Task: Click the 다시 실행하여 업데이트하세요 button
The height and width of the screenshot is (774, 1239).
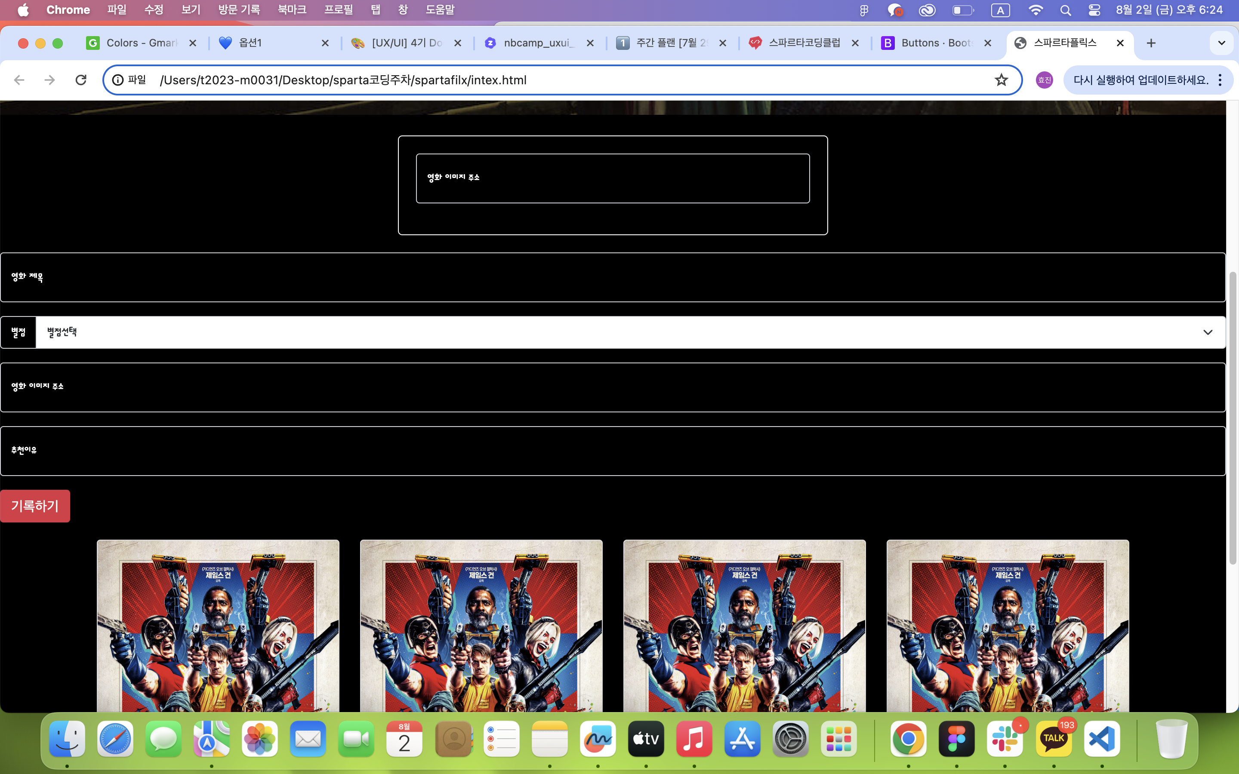Action: [x=1141, y=80]
